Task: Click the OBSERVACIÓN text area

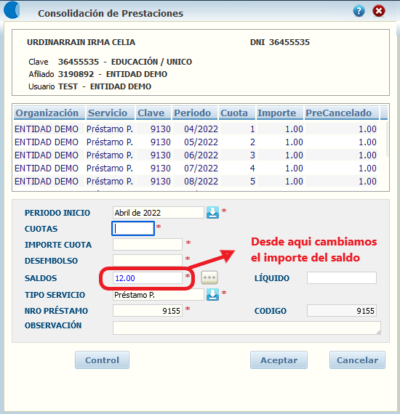Action: (247, 328)
